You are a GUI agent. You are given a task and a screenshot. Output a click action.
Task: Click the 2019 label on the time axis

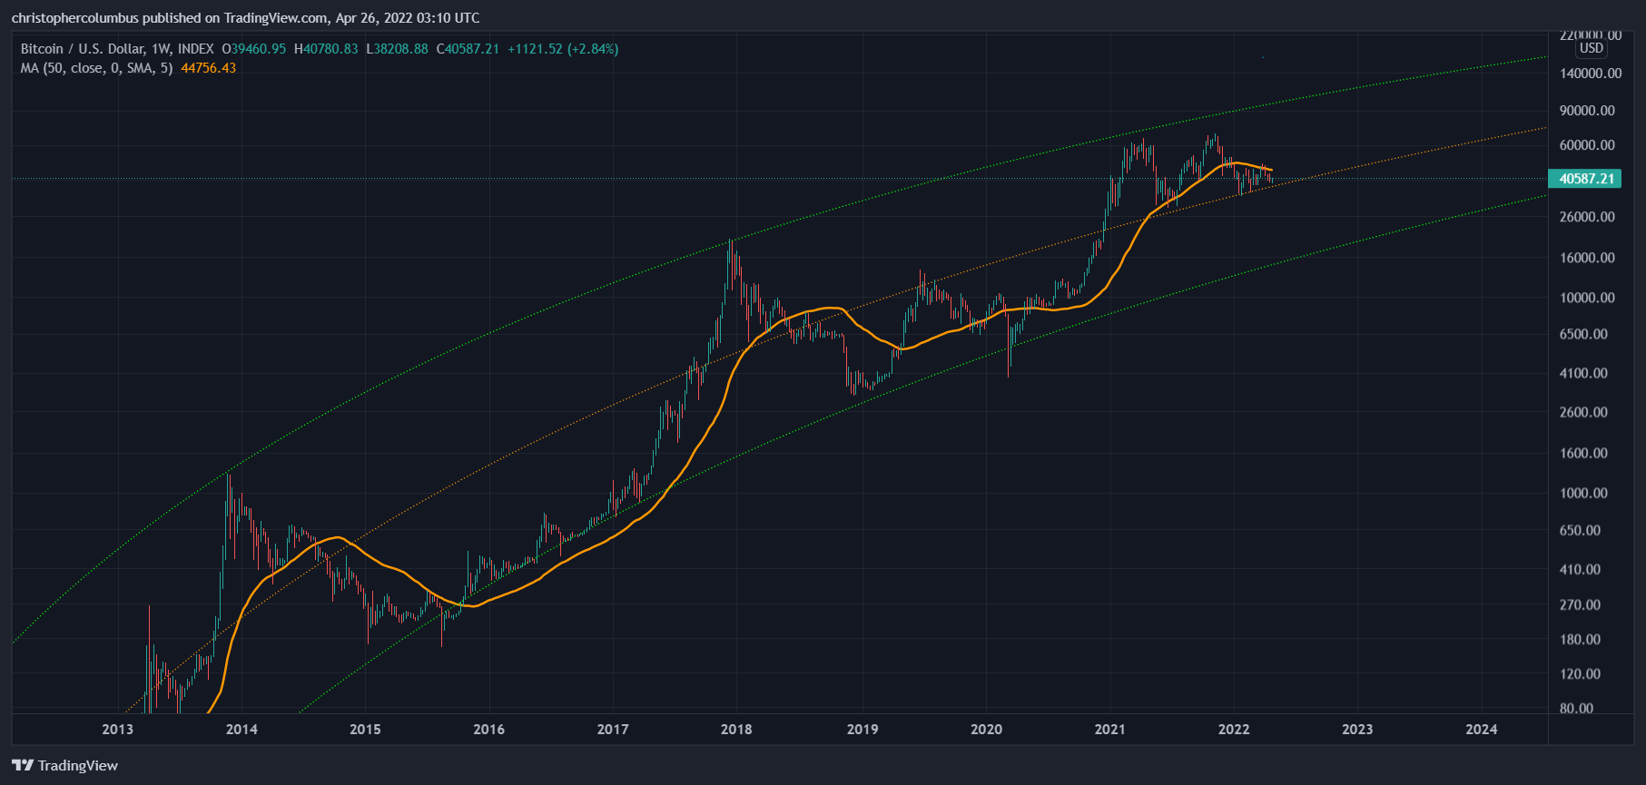click(x=862, y=729)
